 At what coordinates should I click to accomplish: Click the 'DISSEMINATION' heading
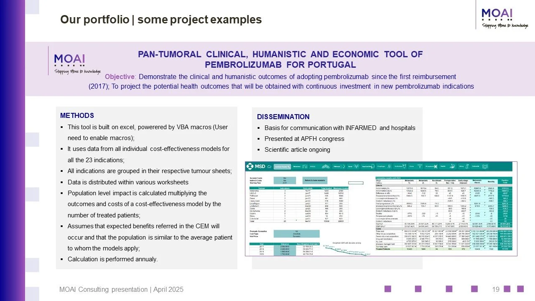point(283,117)
